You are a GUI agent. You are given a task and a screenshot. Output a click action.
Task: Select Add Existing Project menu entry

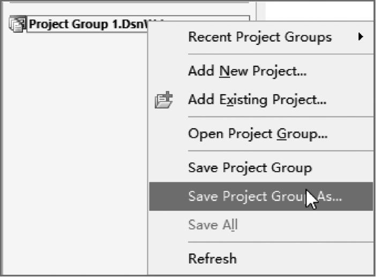(x=257, y=99)
